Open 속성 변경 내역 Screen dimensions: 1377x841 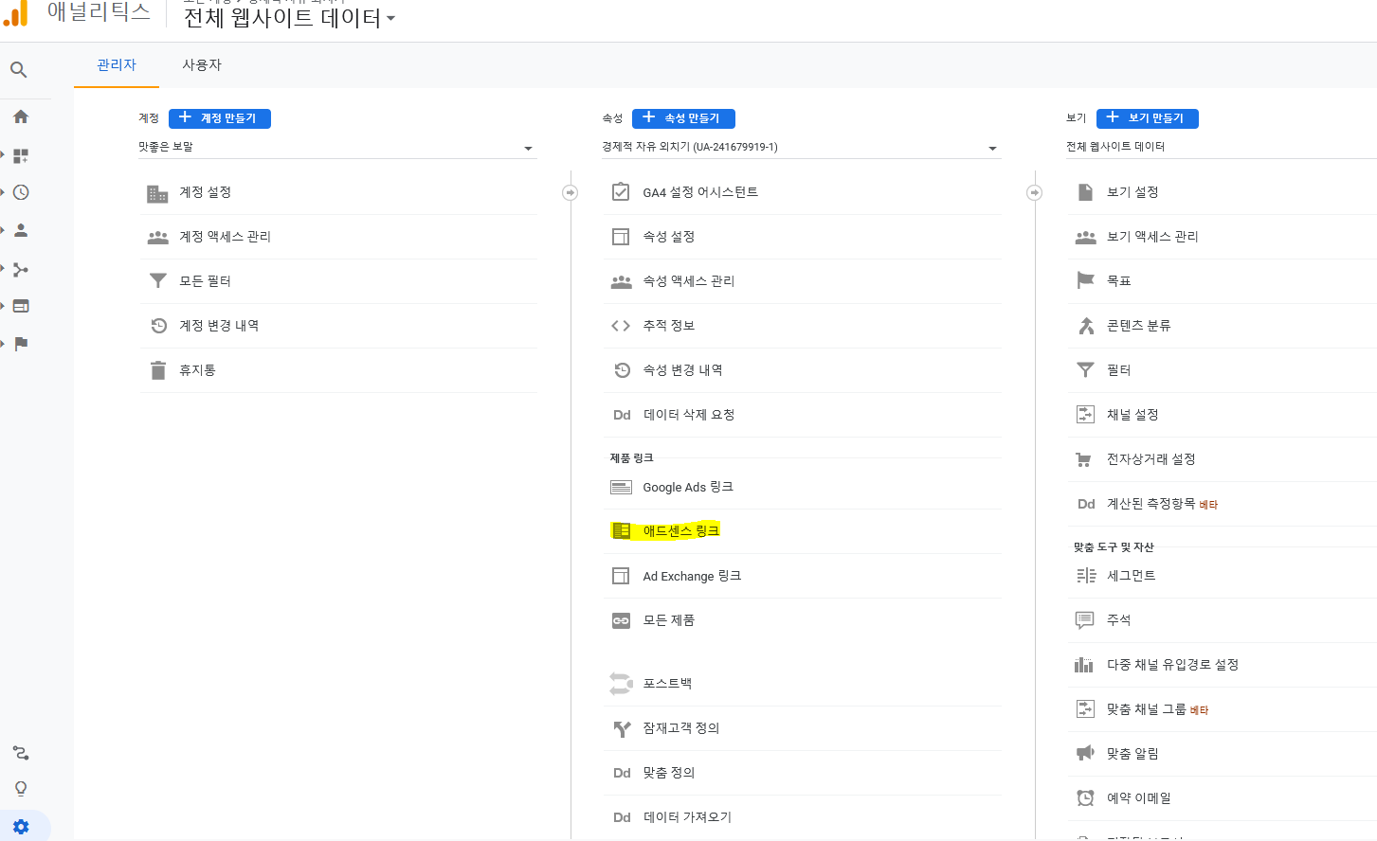(x=802, y=370)
